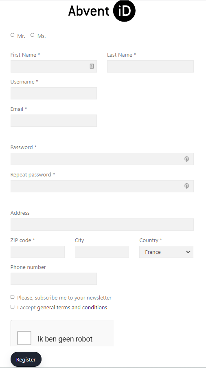206x368 pixels.
Task: Select the Email input box
Action: 54,121
